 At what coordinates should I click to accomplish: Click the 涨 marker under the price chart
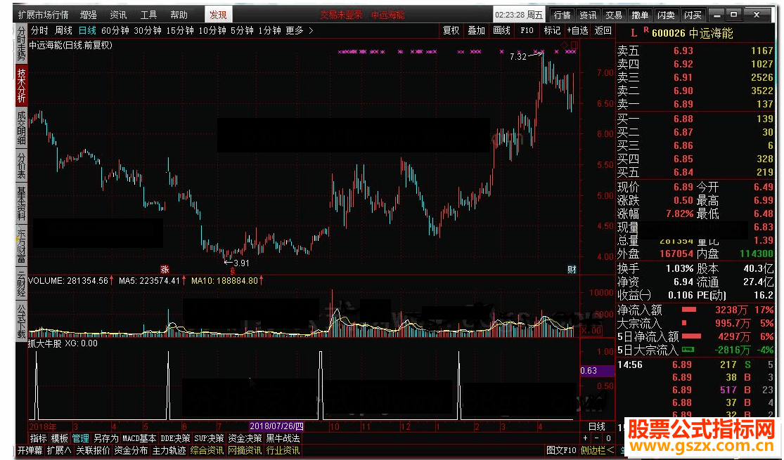tap(165, 269)
